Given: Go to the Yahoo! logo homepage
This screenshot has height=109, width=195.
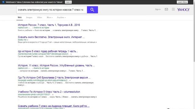Looking at the screenshot, I should point(183,10).
